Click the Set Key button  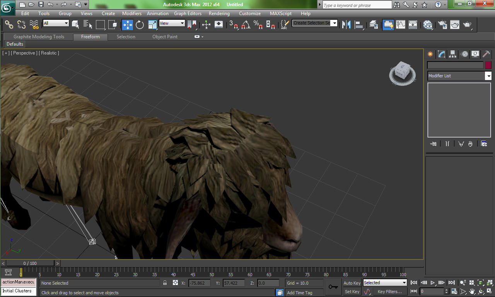(x=352, y=292)
